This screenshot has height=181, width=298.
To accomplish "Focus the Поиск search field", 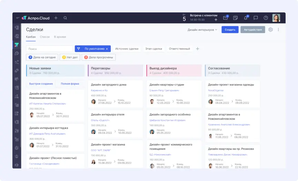I will [x=49, y=49].
